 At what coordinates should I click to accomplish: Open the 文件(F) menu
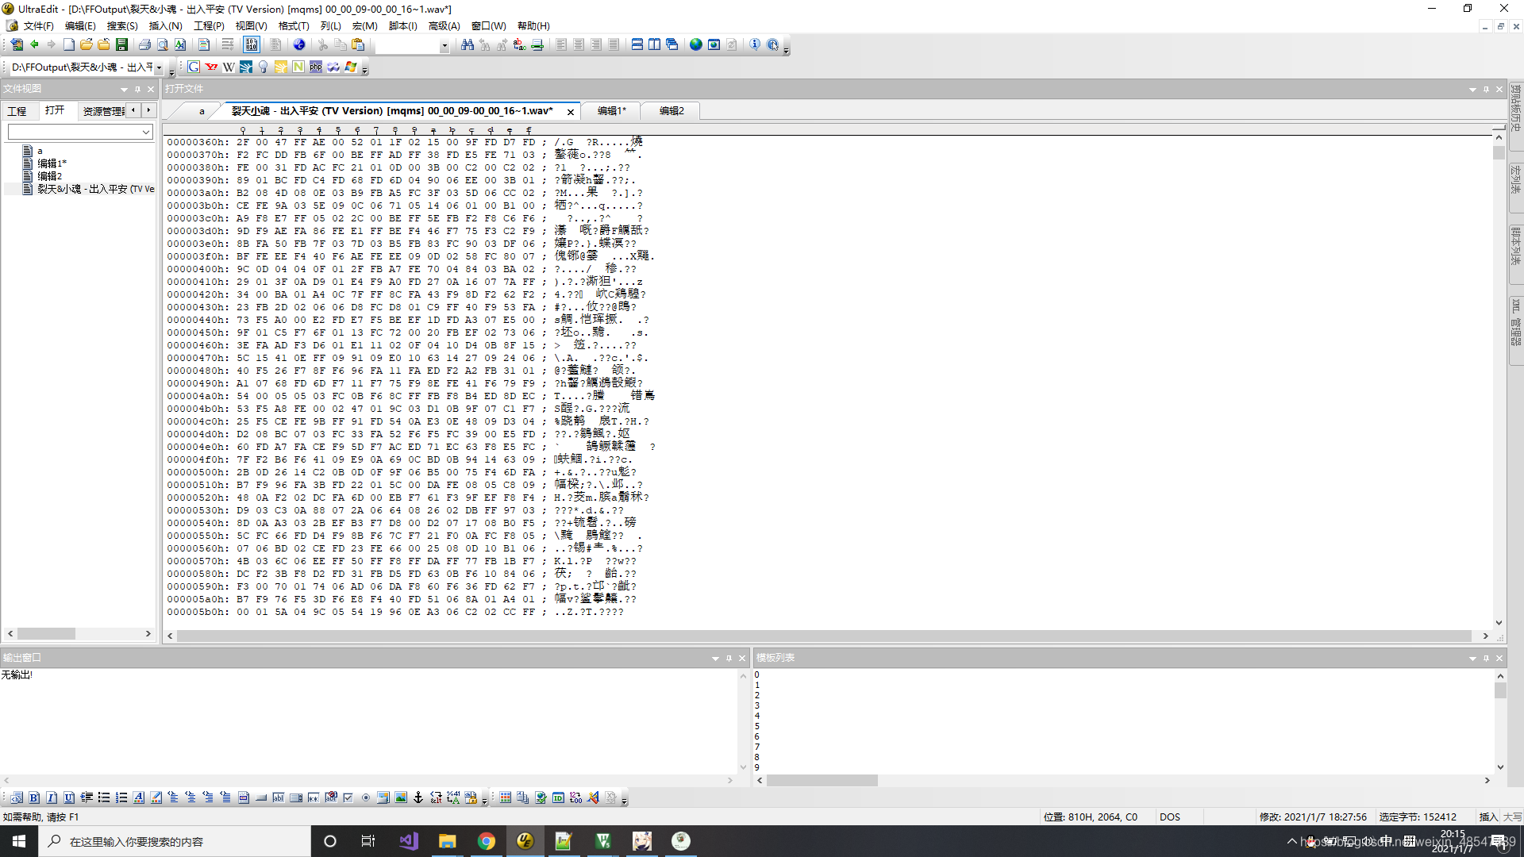(38, 26)
